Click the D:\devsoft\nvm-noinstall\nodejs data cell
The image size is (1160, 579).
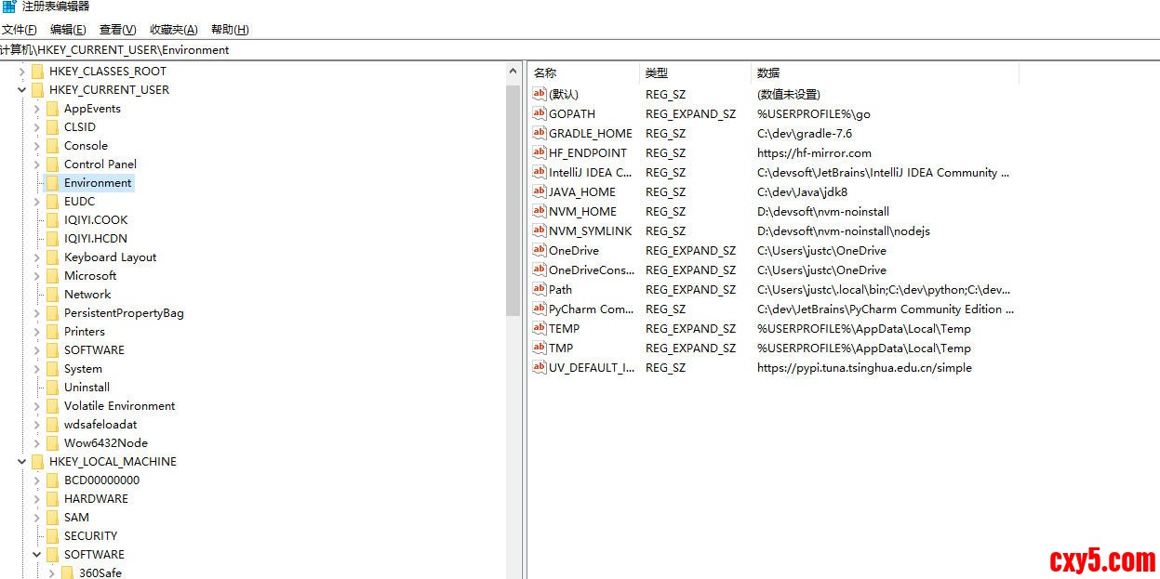844,230
